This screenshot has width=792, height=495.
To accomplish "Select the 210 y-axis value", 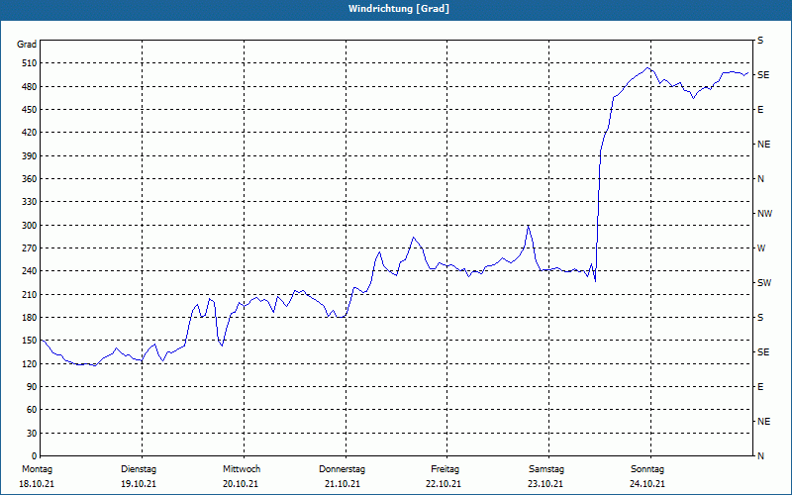I will tap(29, 294).
